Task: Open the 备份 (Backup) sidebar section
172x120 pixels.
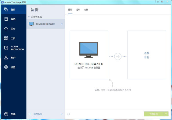Action: [x=13, y=9]
